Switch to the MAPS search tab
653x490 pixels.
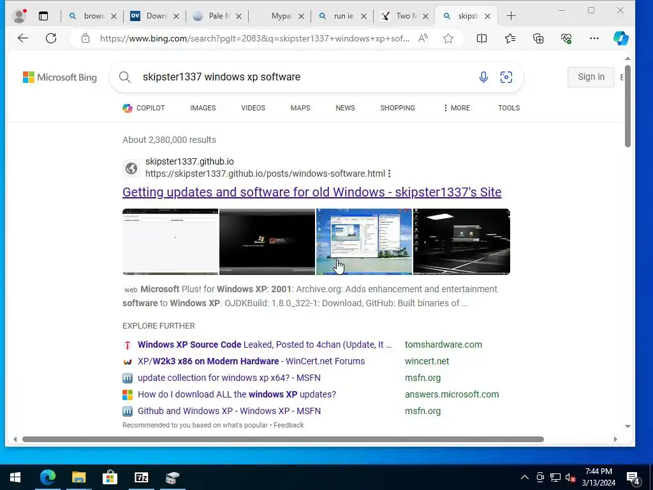click(300, 108)
